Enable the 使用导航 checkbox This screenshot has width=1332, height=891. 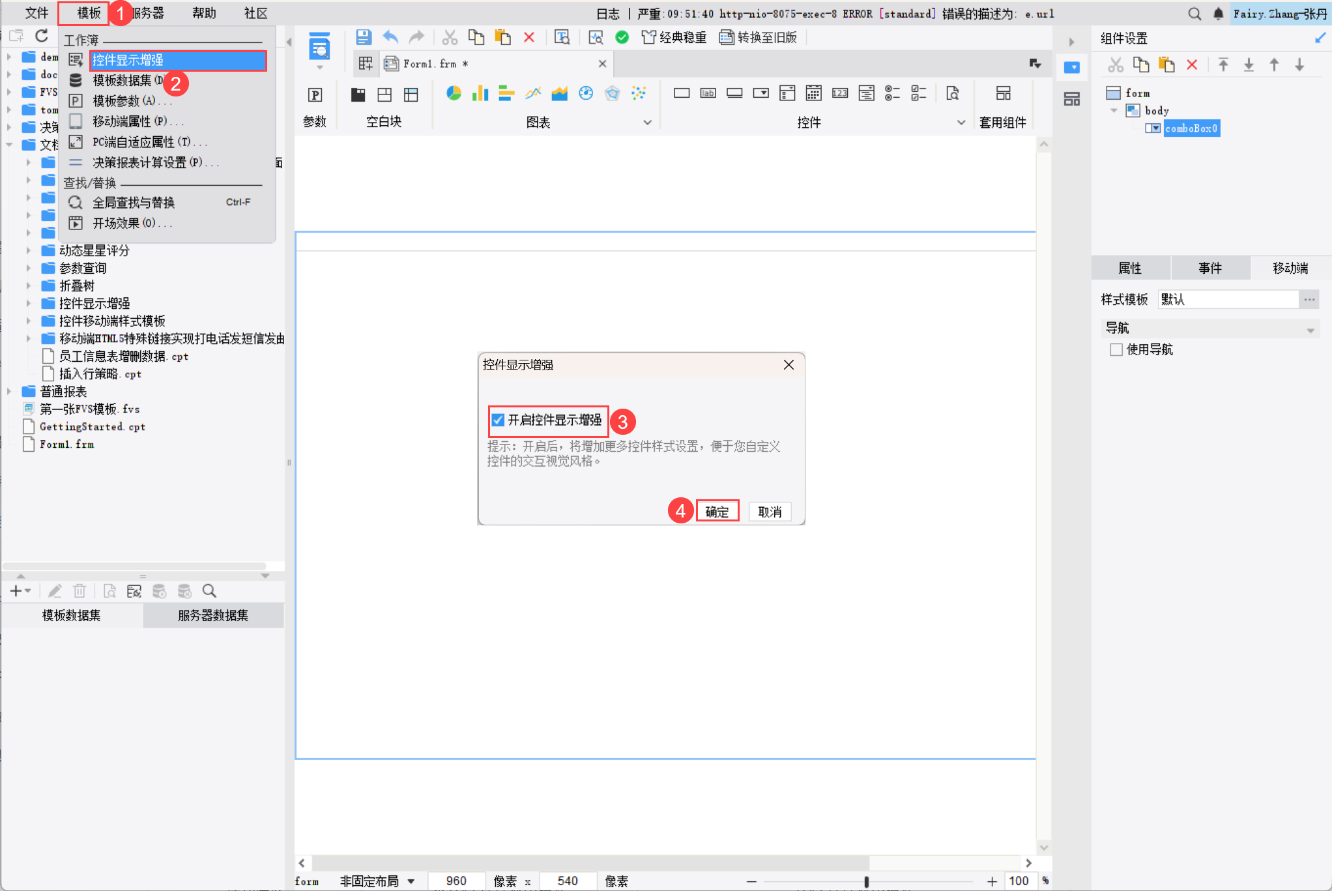click(x=1116, y=350)
